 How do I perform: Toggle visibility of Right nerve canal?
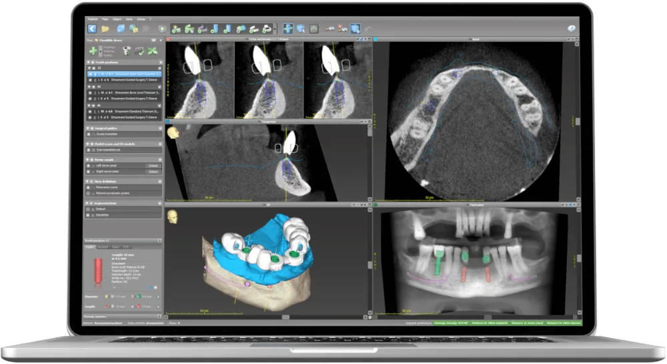[89, 172]
